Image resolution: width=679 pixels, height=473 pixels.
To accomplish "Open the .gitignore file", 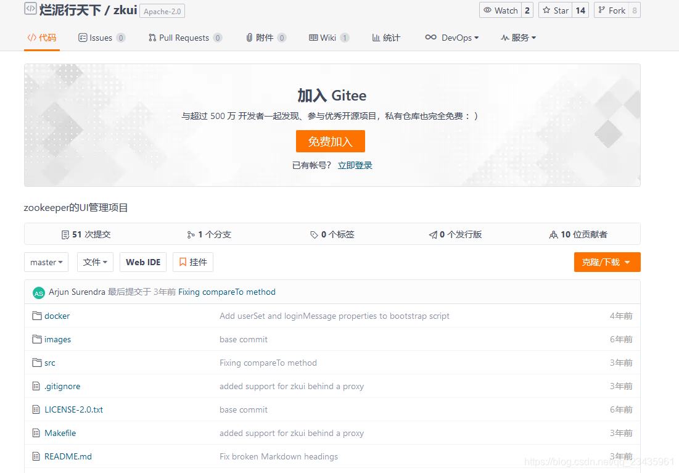I will (62, 386).
